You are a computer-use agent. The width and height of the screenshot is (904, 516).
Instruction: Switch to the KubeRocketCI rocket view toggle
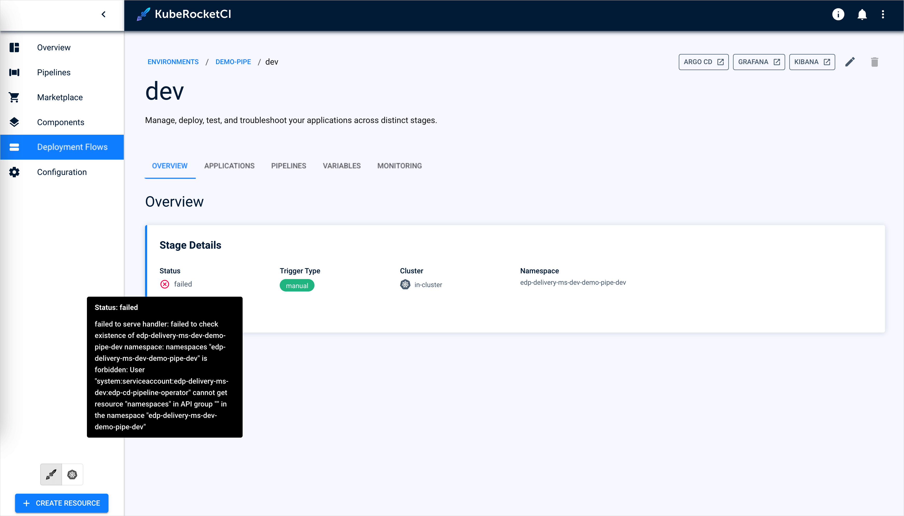click(51, 474)
